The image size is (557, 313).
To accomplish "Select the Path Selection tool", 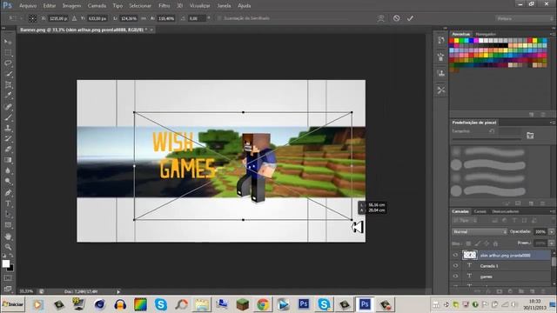I will tap(8, 214).
